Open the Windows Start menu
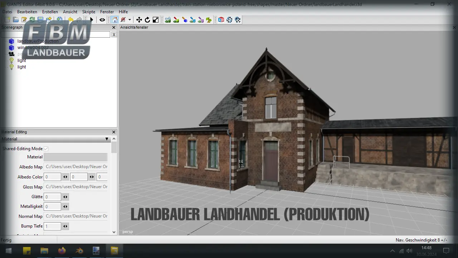Screen dimensions: 458x258 pos(8,250)
